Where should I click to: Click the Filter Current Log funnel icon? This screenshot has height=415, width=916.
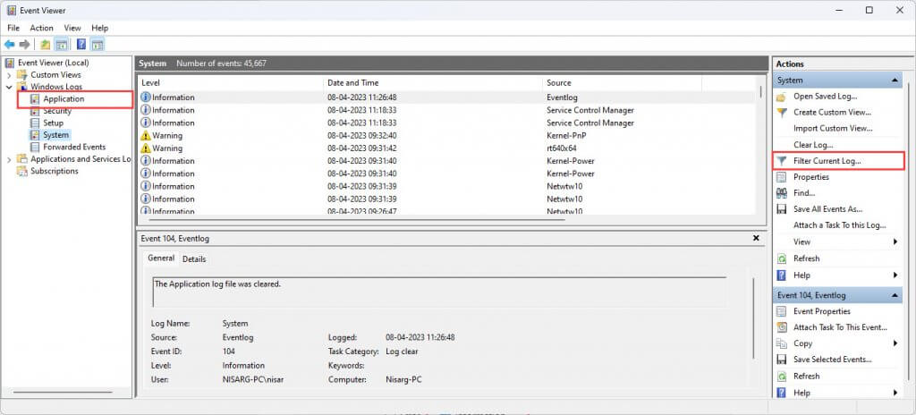(x=782, y=161)
